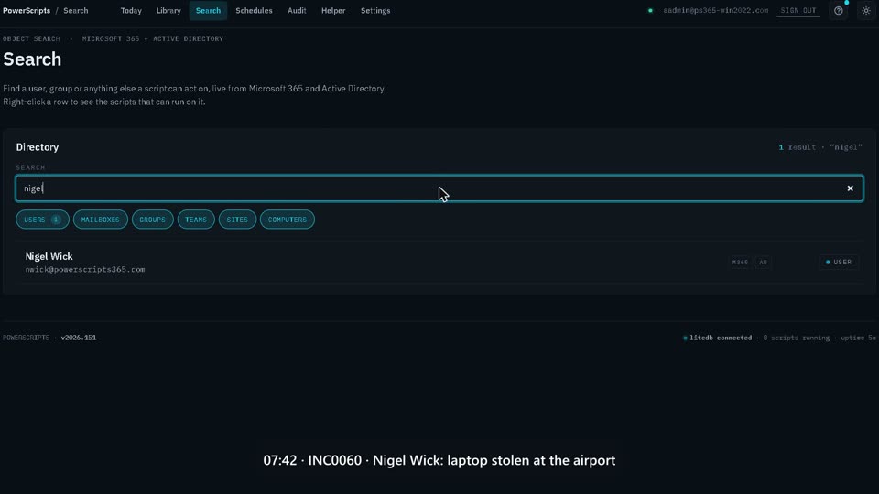Switch to the Helper tab

pos(333,11)
